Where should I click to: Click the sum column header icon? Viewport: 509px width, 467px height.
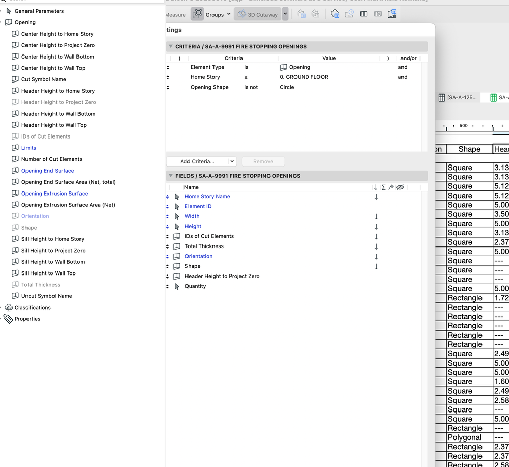(x=383, y=187)
